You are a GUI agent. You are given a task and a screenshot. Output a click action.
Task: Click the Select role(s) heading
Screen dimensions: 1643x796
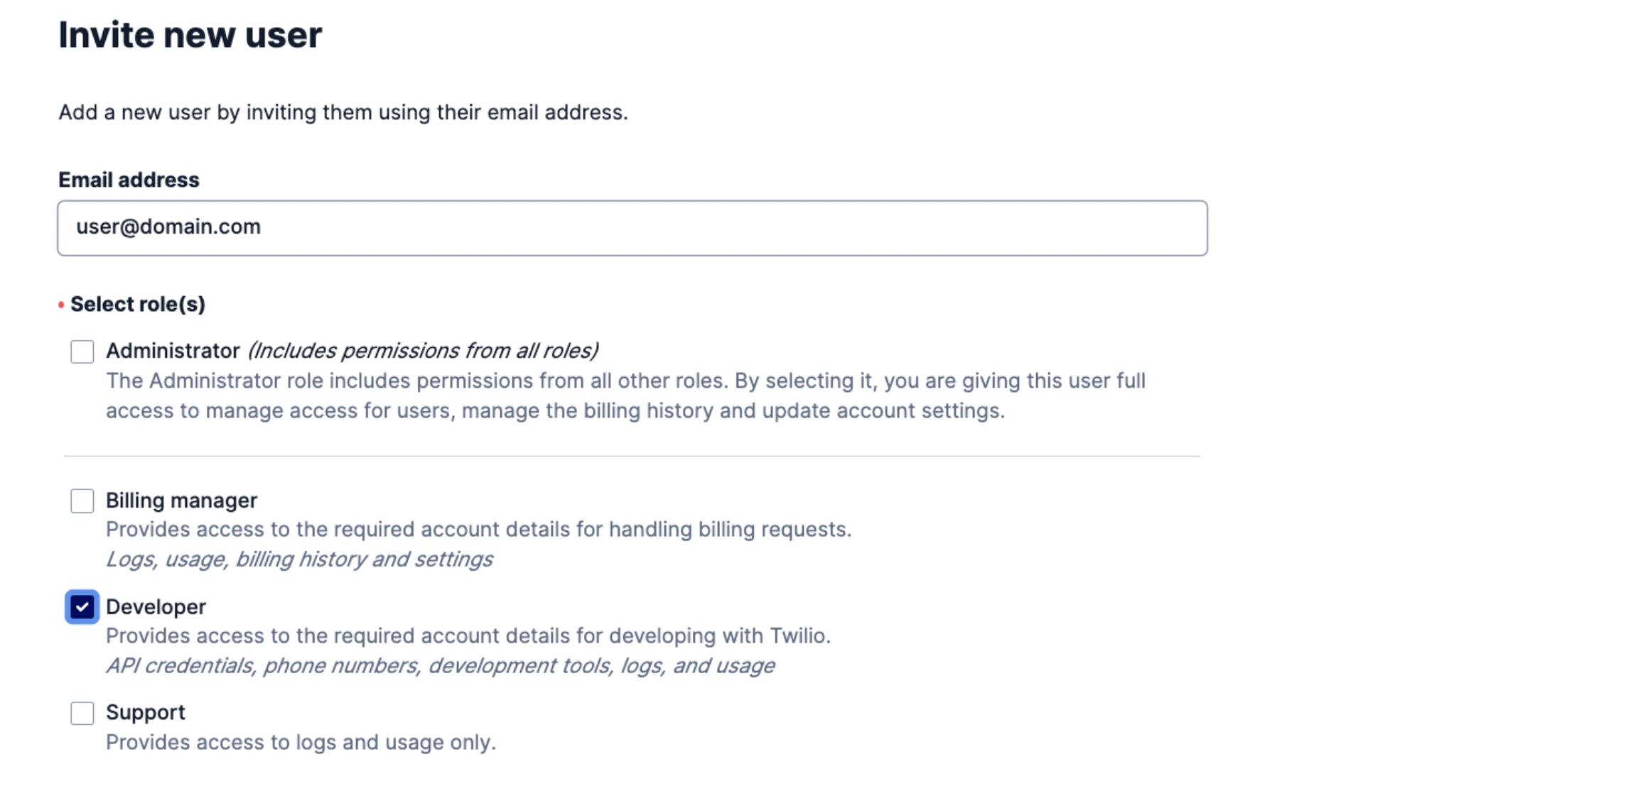coord(138,304)
